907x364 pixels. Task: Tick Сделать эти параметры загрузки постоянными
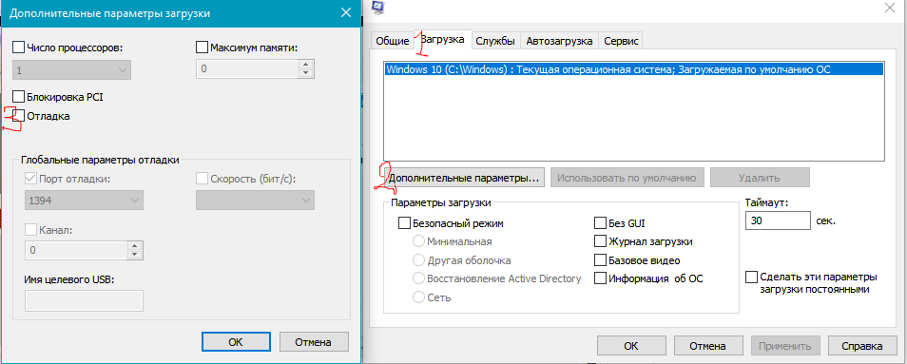point(751,277)
